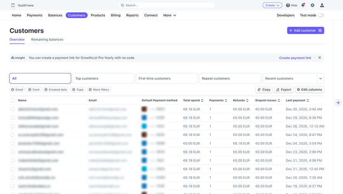The image size is (343, 194).
Task: Click the Copy button
Action: tap(264, 90)
